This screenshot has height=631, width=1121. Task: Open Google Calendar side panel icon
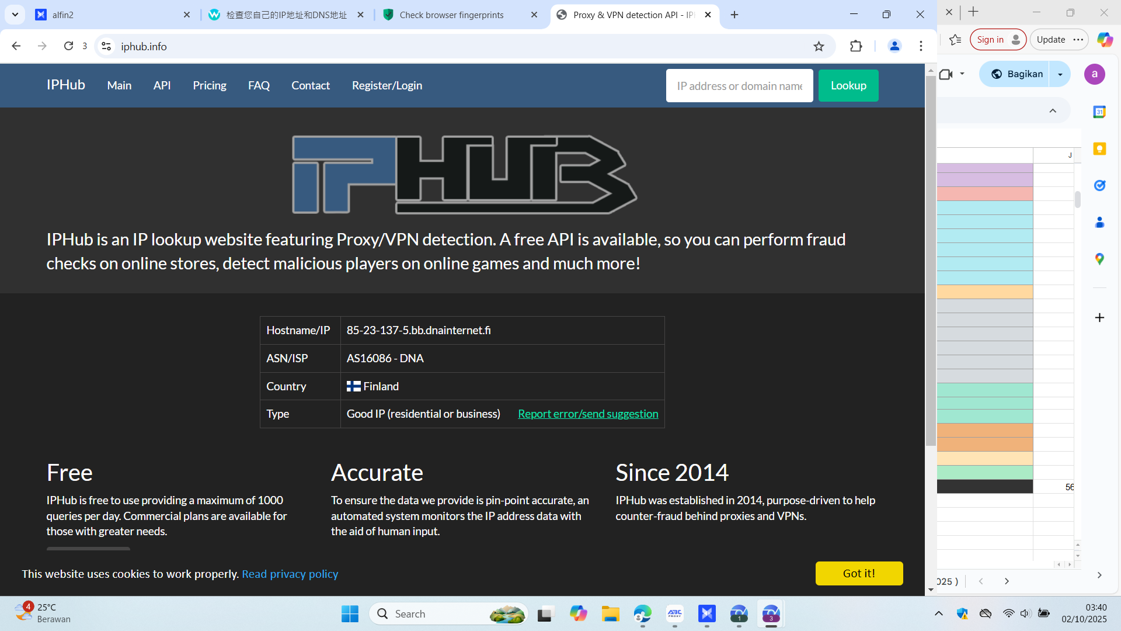pos(1099,112)
